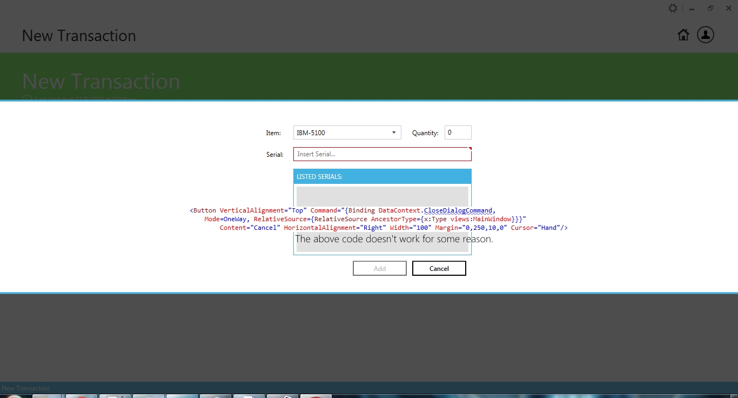Focus the Insert Serial text box
This screenshot has height=398, width=738.
382,154
